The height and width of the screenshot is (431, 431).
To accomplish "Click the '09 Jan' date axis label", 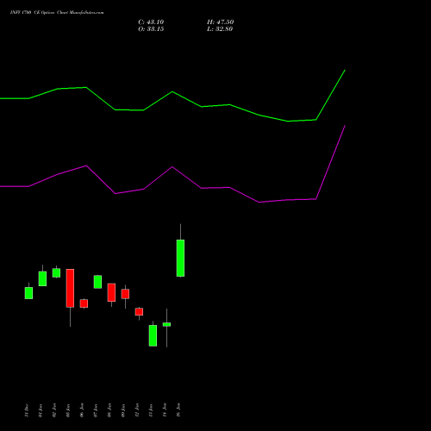I will click(x=123, y=410).
